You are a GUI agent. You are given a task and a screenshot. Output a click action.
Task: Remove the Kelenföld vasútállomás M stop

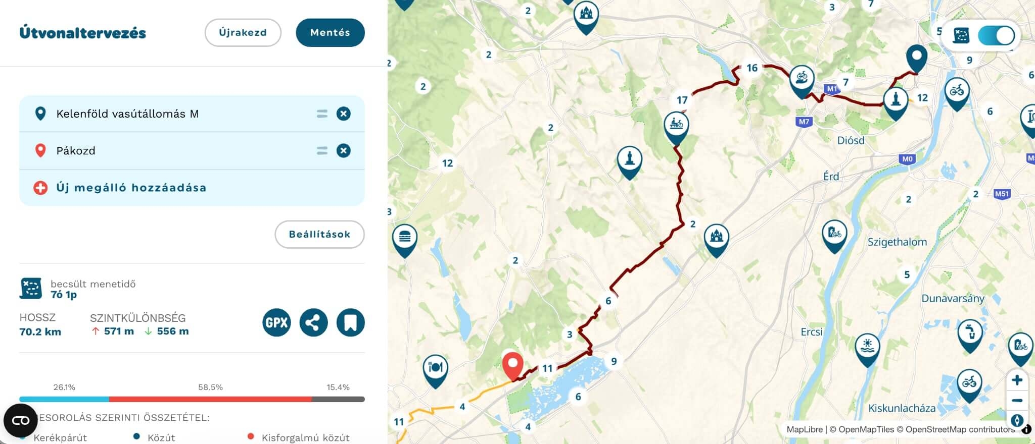point(344,114)
